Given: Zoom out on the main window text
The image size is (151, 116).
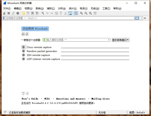Looking at the screenshot, I should point(86,13).
